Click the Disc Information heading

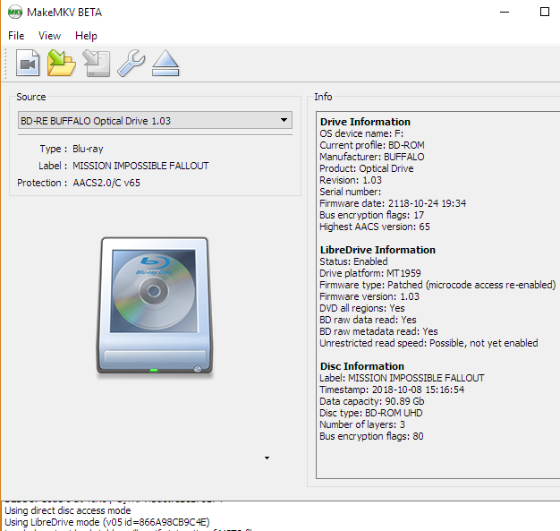pos(361,366)
